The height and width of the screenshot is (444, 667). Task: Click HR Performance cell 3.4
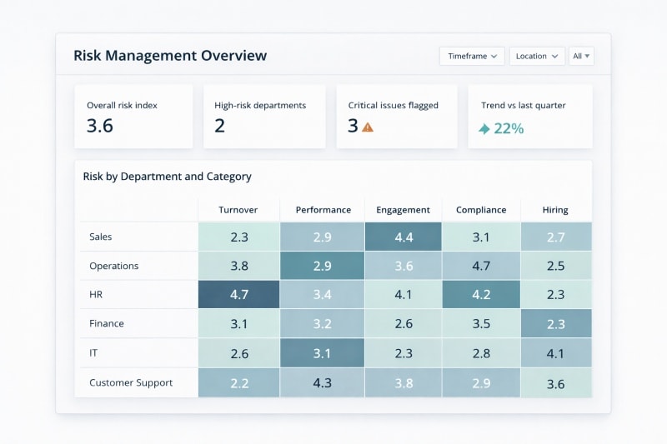click(322, 294)
